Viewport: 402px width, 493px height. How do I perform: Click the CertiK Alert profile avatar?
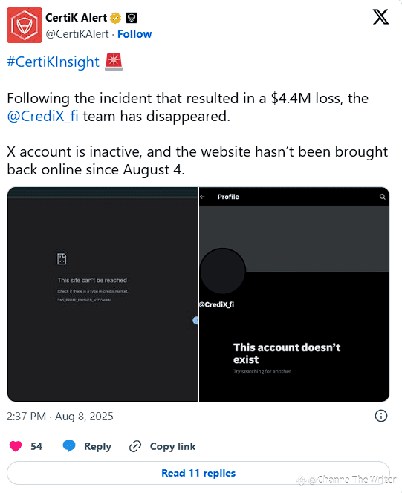click(x=25, y=25)
